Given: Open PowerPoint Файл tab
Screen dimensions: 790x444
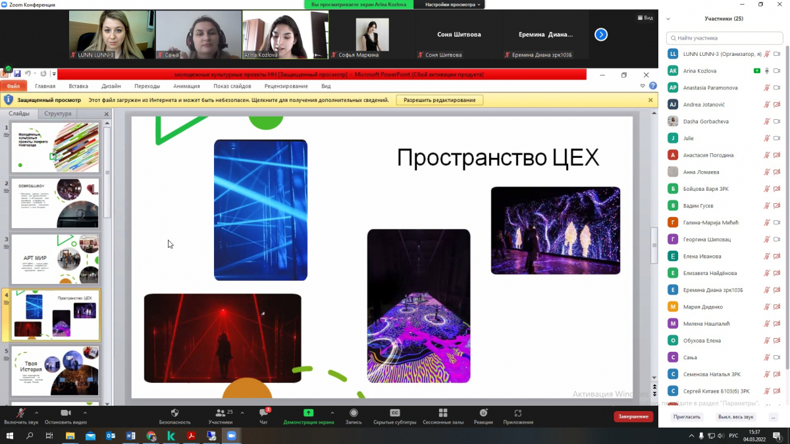Looking at the screenshot, I should (x=13, y=86).
